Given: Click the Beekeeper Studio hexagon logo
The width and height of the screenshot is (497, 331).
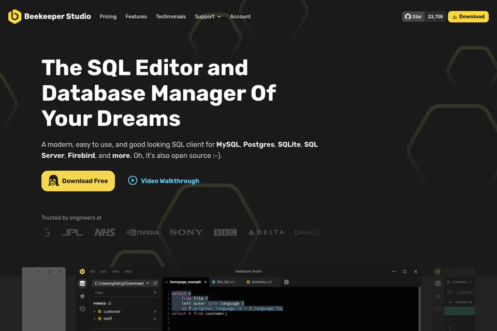Looking at the screenshot, I should point(14,17).
